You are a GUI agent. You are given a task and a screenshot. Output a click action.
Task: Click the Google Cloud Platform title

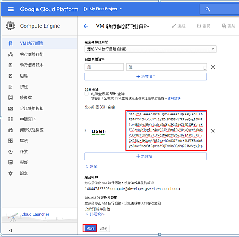click(x=49, y=9)
